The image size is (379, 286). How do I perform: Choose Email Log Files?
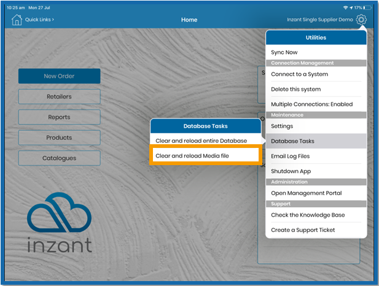tap(316, 156)
